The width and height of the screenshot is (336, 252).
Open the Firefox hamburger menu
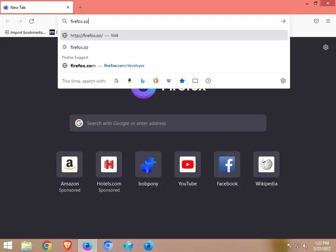(x=328, y=21)
